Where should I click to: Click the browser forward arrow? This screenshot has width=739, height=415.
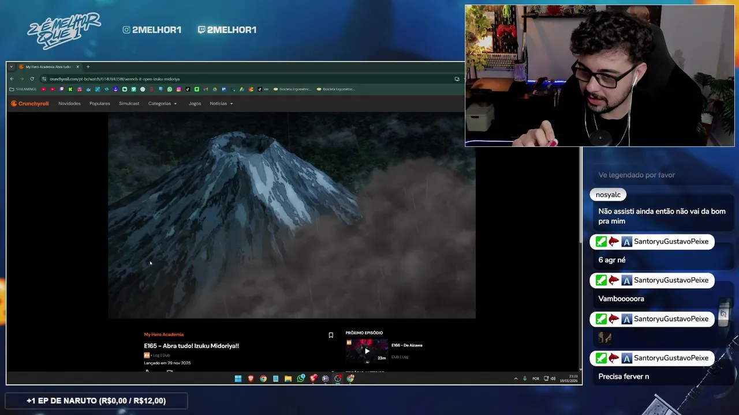22,79
